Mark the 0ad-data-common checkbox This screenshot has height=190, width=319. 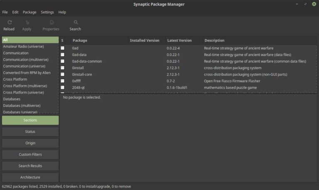[62, 61]
